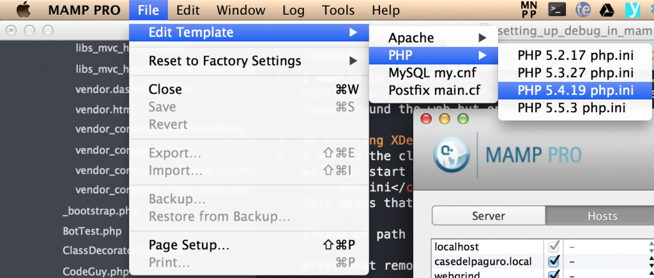Switch to the Hosts tab in MAMP PRO
The image size is (654, 278).
point(600,216)
